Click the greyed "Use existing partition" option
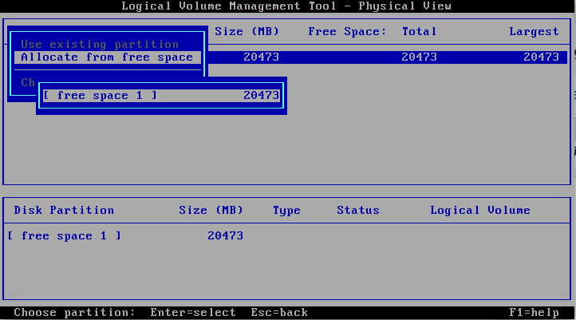The image size is (576, 320). tap(100, 44)
